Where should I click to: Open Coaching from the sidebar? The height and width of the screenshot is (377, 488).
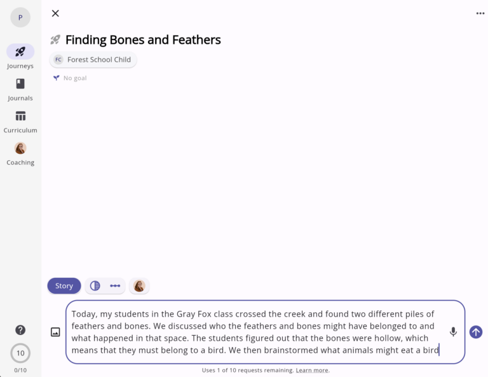20,148
